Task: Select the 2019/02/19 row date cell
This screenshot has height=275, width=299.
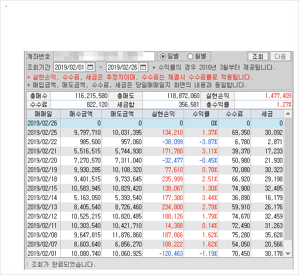Action: point(44,170)
